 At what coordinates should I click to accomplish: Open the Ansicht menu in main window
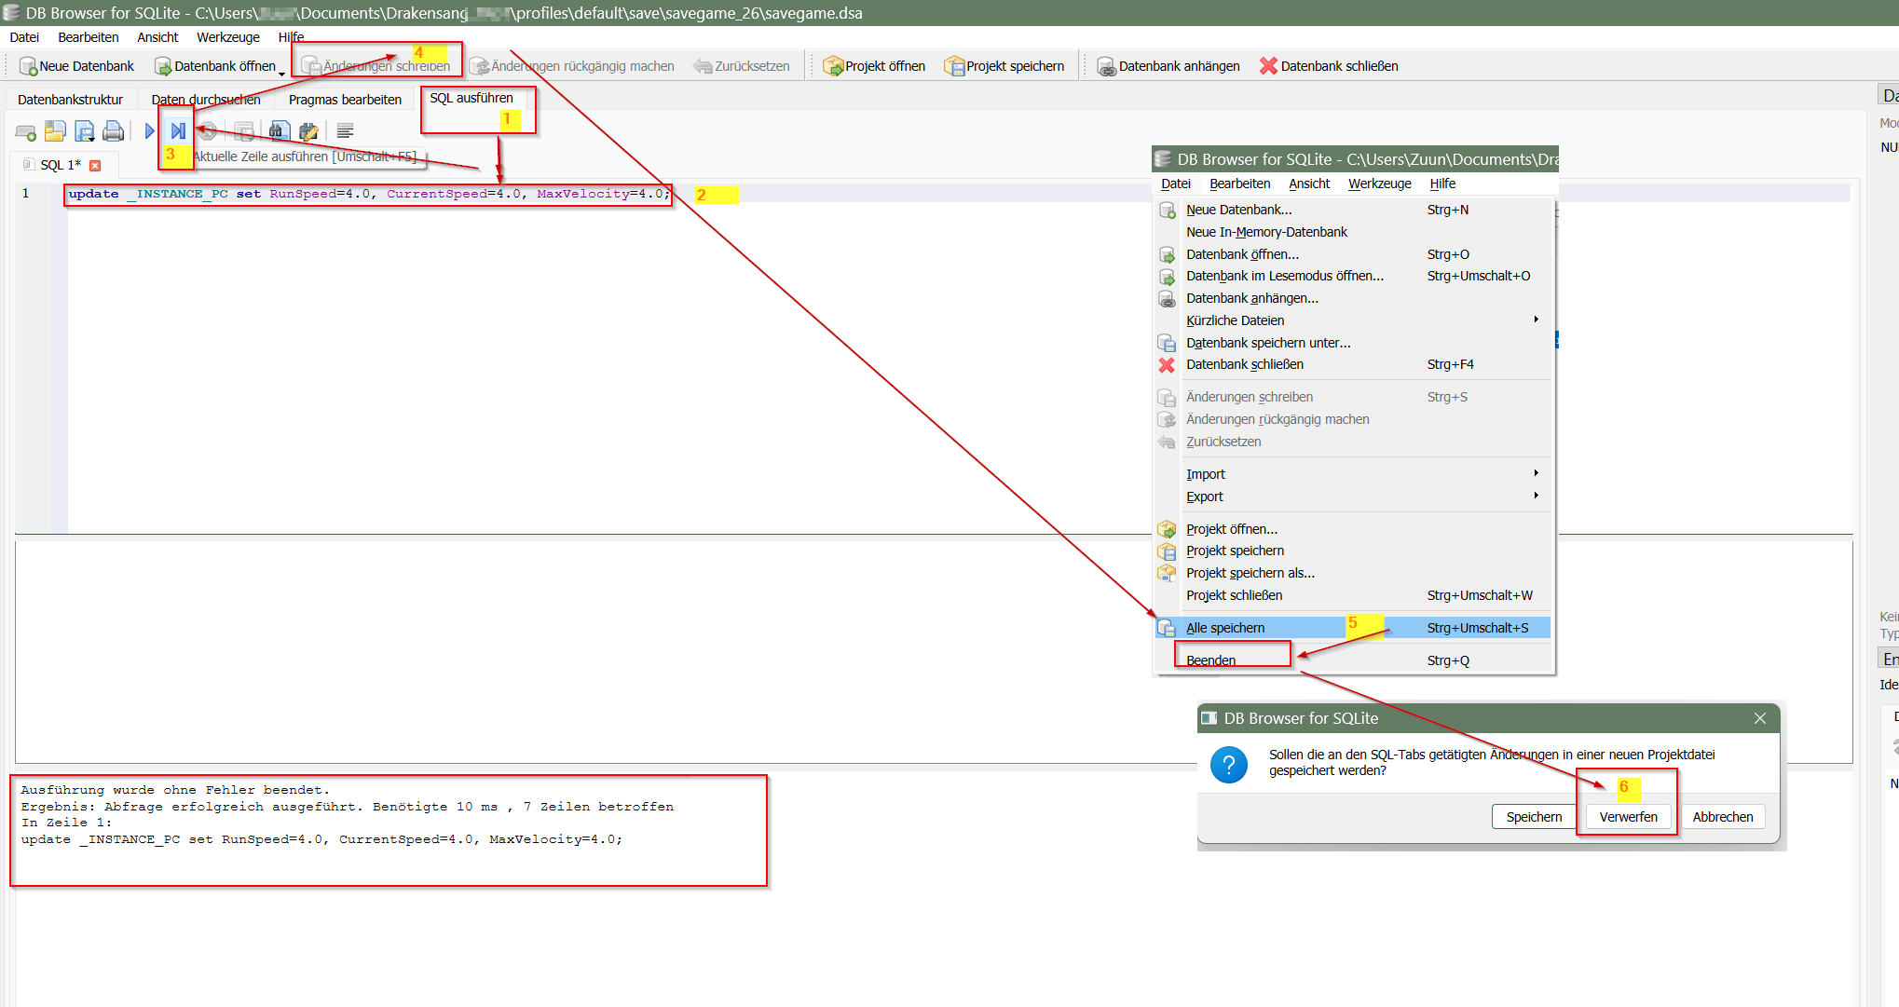point(157,37)
